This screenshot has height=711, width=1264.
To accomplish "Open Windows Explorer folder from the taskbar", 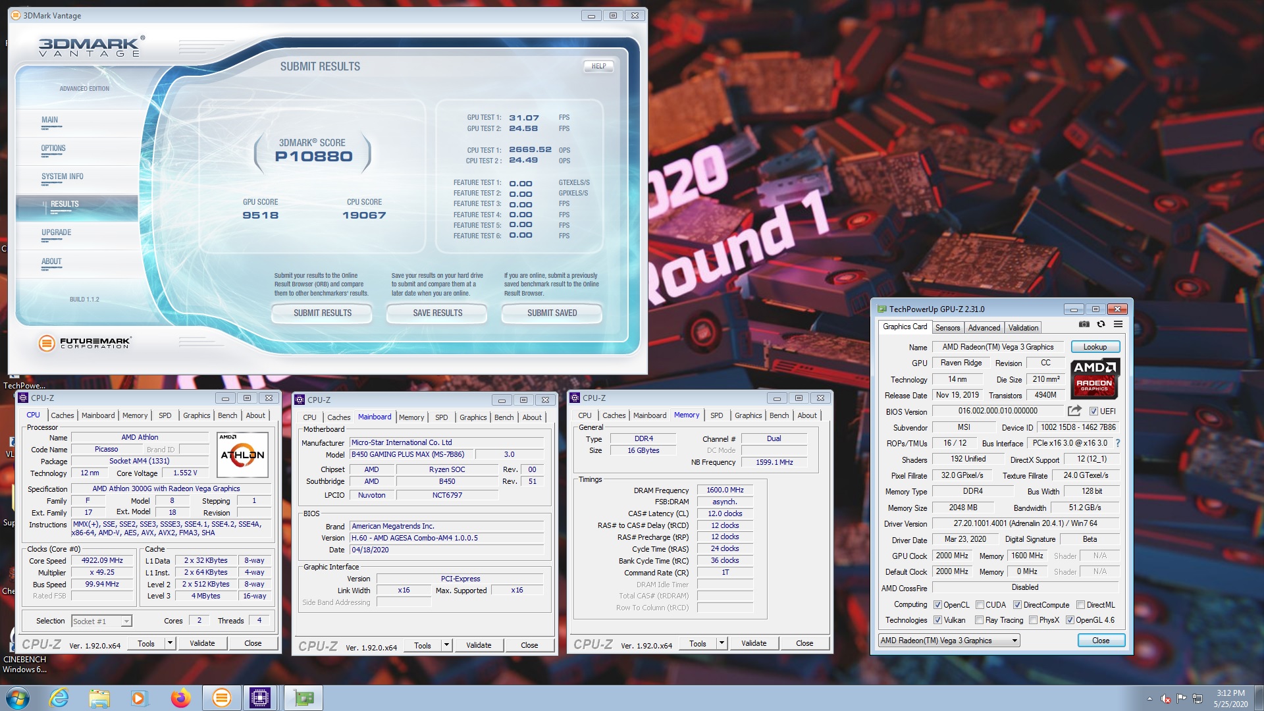I will 99,698.
